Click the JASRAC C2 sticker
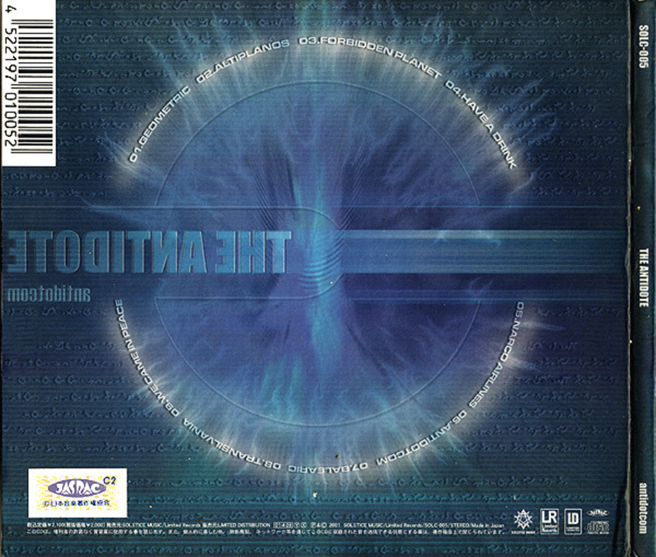Viewport: 656px width, 557px height. 77,493
